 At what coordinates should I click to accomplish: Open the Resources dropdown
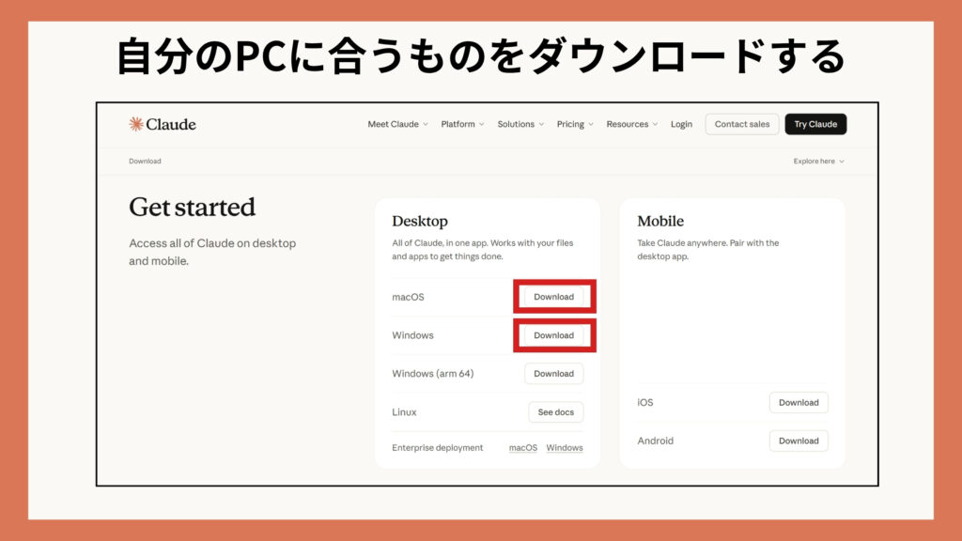(632, 124)
